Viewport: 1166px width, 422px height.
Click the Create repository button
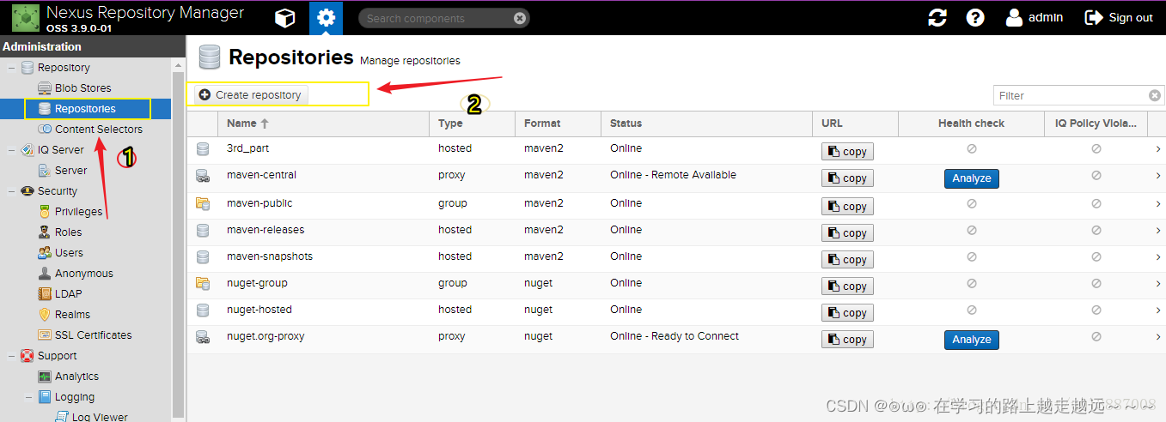tap(250, 94)
